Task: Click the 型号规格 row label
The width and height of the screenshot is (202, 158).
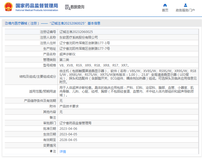Action: 50,65
